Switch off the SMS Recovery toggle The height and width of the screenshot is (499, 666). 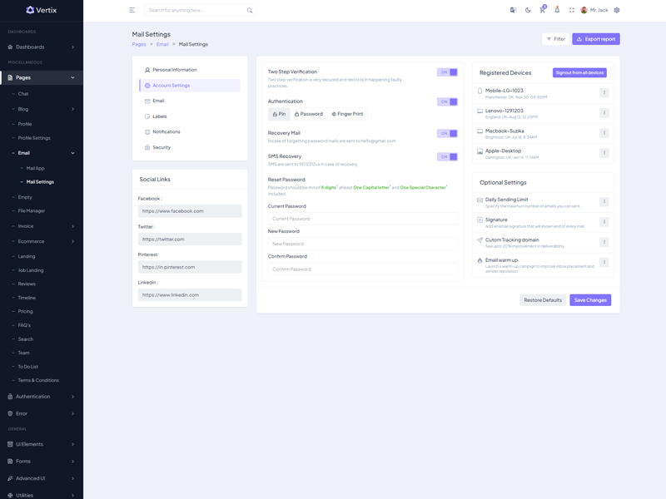pos(447,156)
